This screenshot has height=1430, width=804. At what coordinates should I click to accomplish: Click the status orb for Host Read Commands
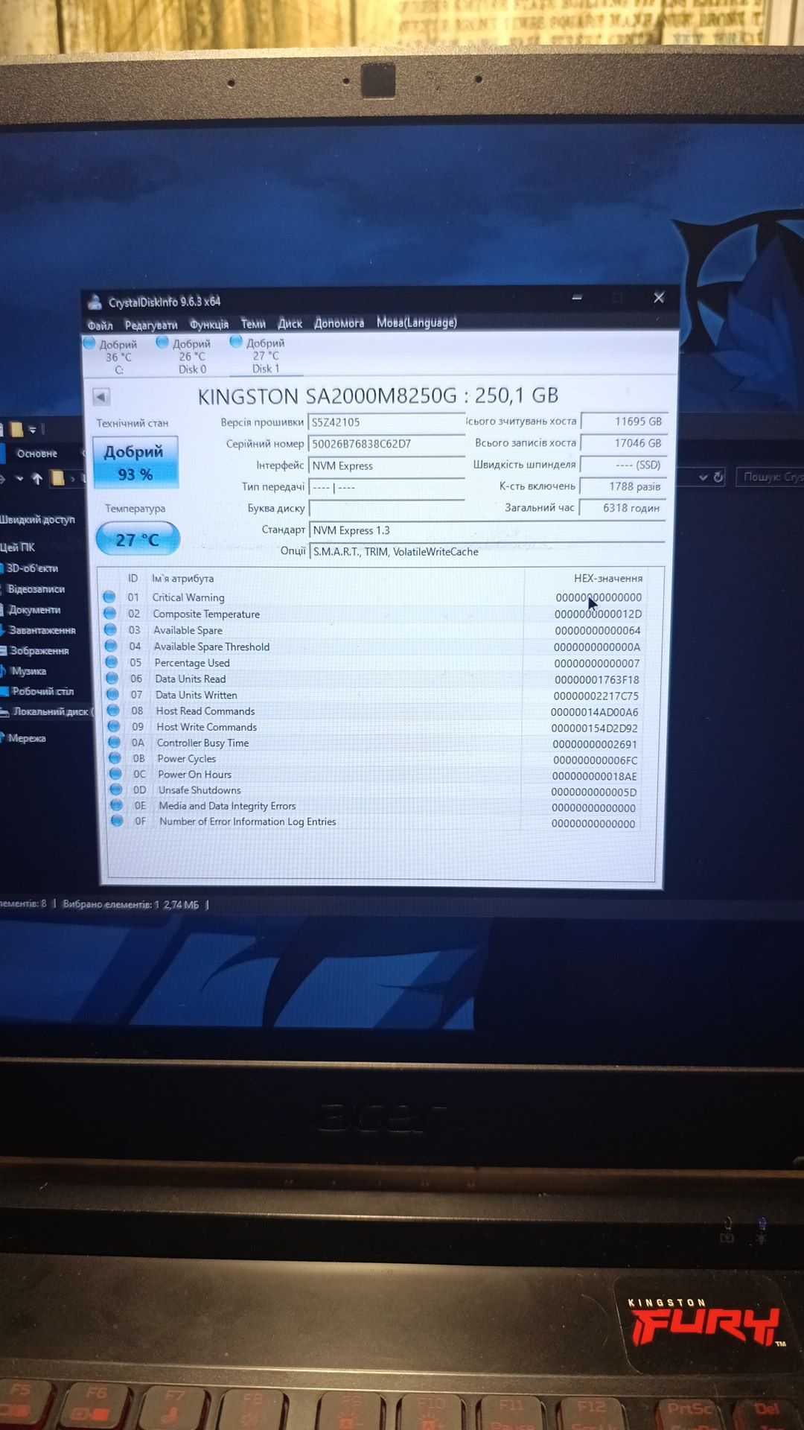(113, 711)
